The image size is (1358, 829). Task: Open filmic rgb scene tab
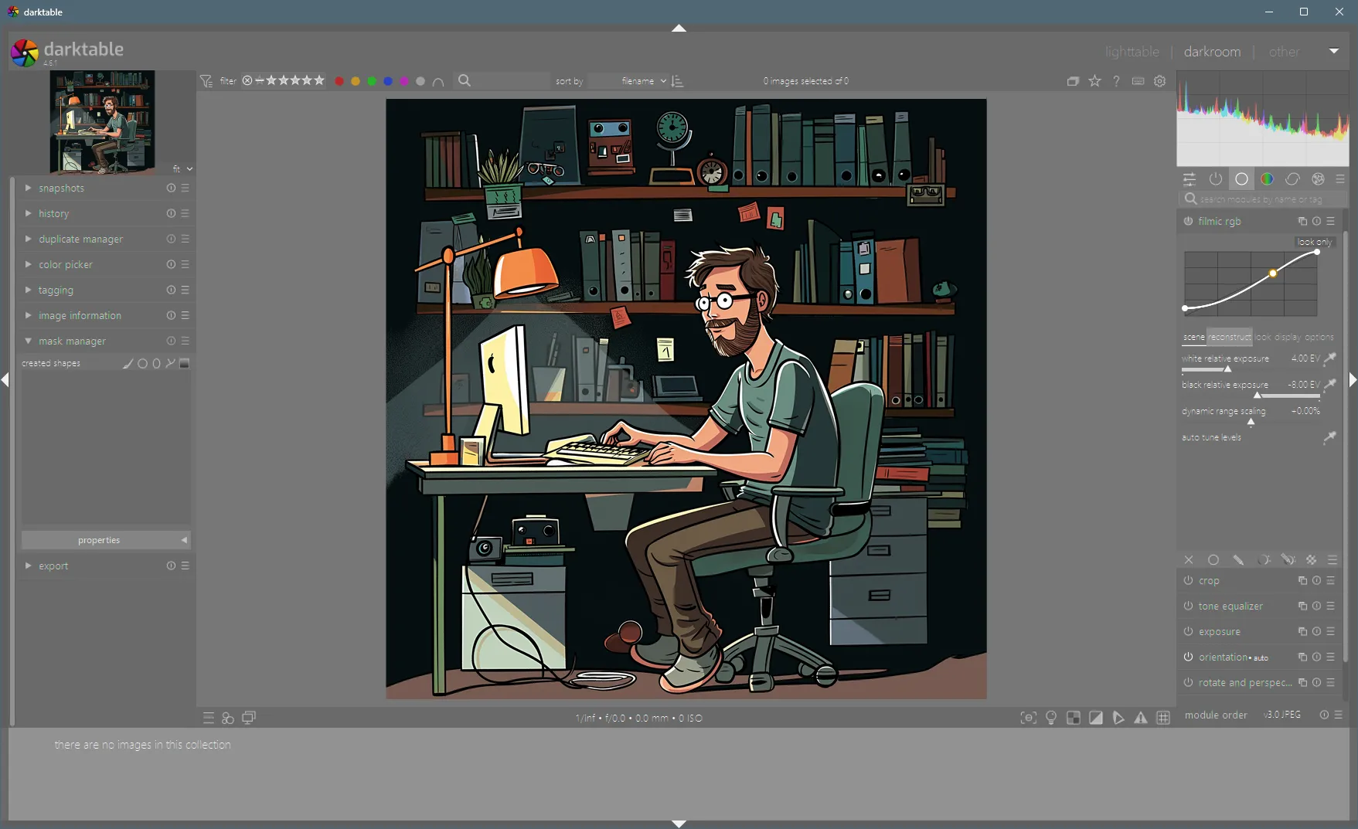tap(1193, 338)
